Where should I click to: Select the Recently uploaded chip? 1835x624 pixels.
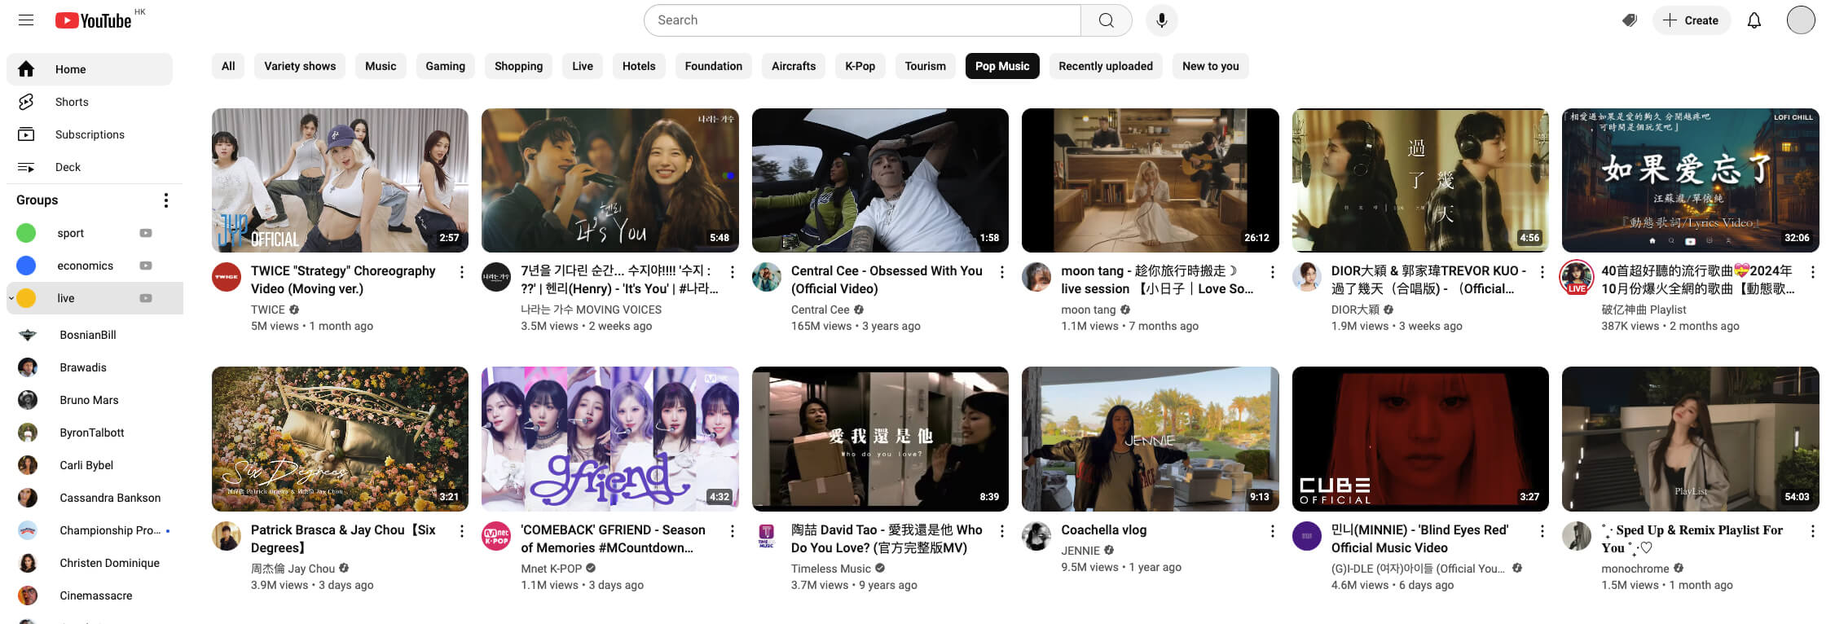1106,66
